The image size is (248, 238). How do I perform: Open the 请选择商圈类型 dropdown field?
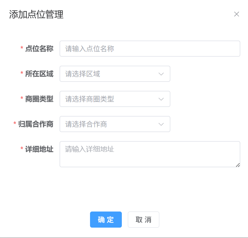pos(110,99)
